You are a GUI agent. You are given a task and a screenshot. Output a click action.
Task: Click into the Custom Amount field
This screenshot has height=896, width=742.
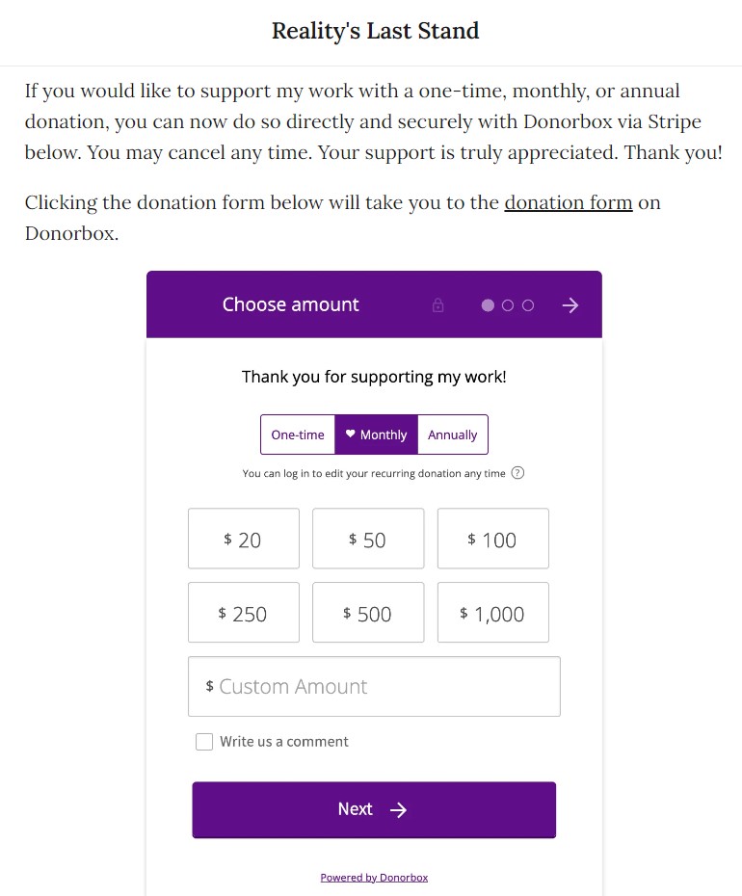[x=374, y=687]
